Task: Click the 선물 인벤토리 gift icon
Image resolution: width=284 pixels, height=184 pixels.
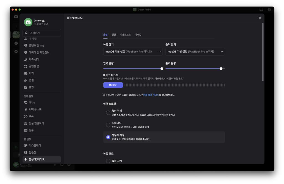Action: pos(26,123)
